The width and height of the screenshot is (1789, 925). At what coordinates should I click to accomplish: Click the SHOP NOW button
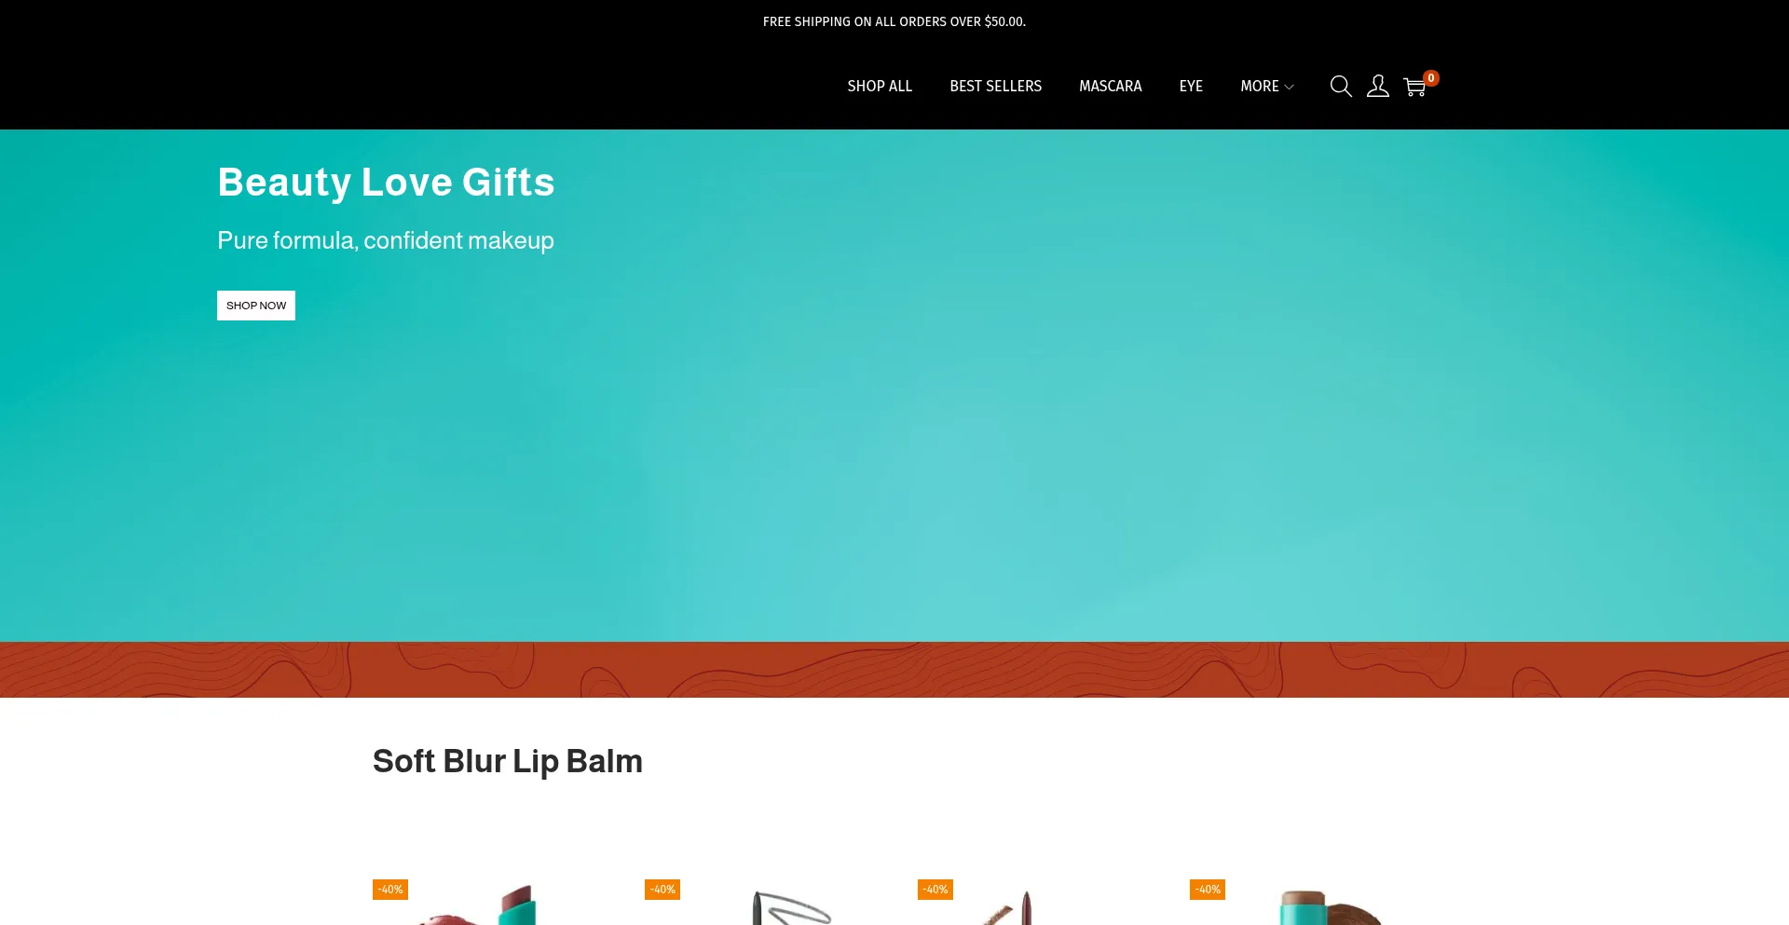[x=256, y=306]
